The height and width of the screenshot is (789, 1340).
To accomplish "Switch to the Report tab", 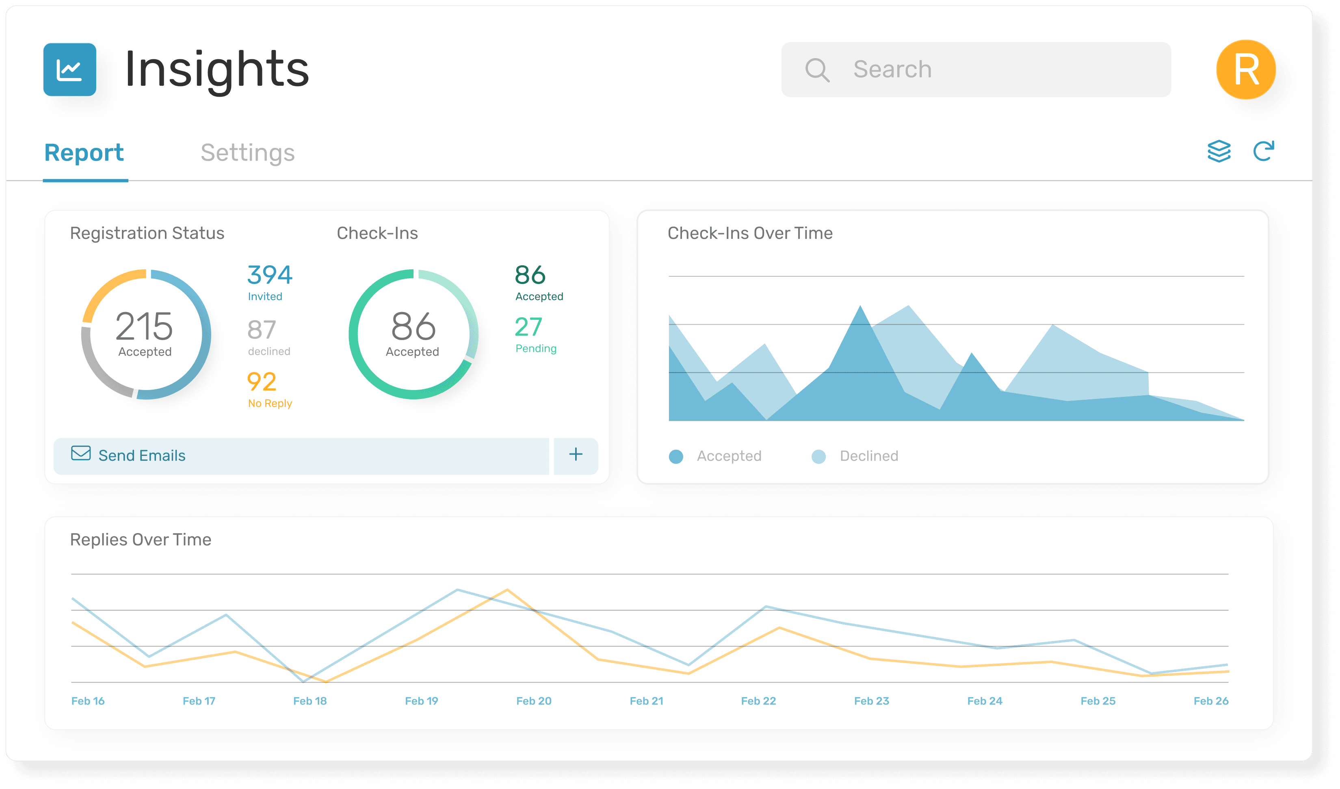I will [85, 153].
